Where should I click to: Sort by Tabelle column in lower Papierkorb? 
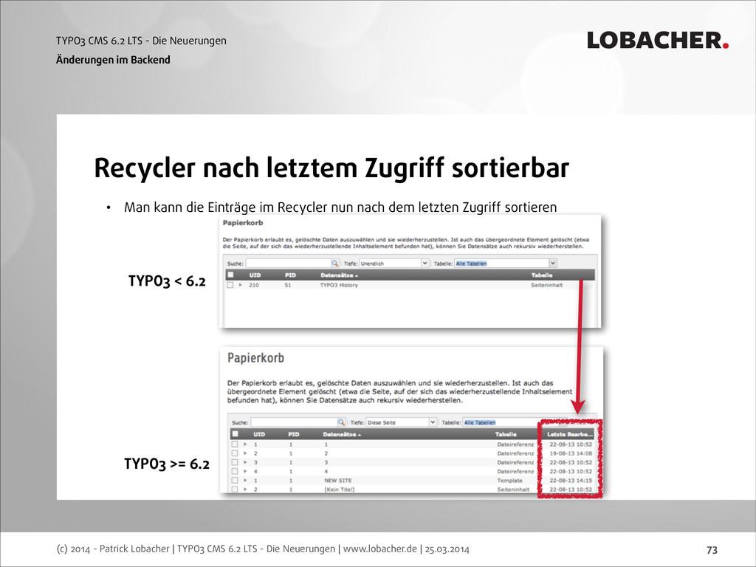pyautogui.click(x=506, y=434)
